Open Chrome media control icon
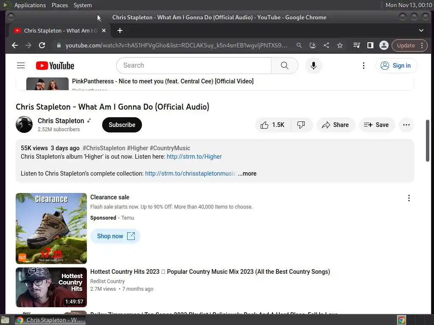Screen dimensions: 434x325 (x=356, y=45)
